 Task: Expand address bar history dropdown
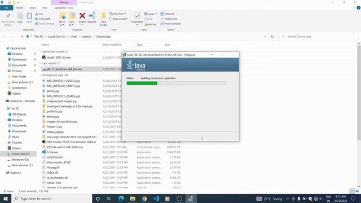pos(265,37)
